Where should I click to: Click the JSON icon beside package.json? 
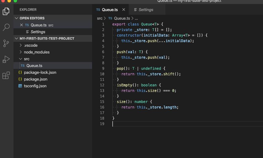(x=20, y=79)
